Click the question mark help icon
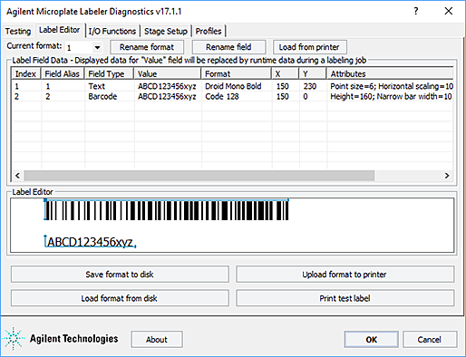 click(x=416, y=11)
